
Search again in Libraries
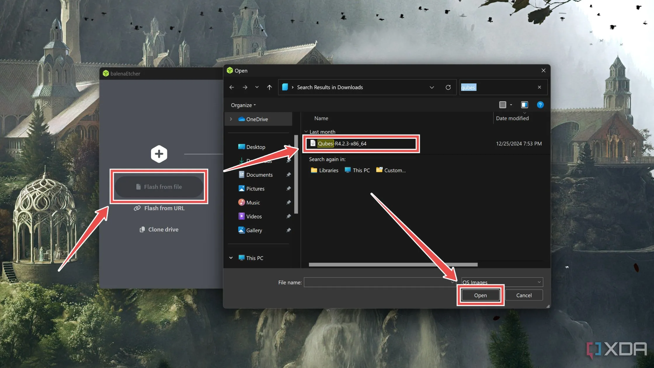[x=324, y=170]
